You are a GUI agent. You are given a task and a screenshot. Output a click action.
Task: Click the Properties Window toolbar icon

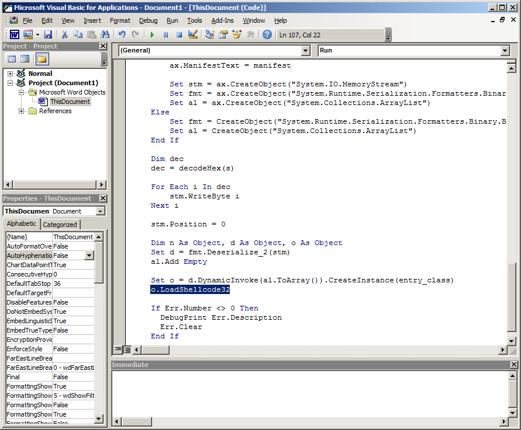point(223,34)
